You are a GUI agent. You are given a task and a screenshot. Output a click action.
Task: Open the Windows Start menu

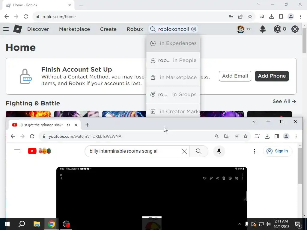point(7,224)
